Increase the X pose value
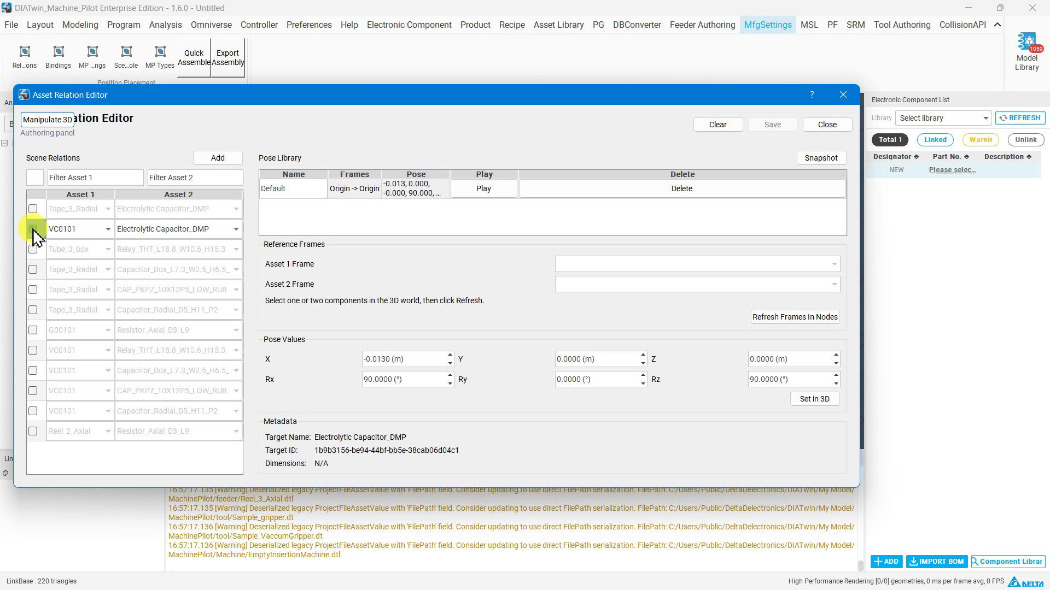 (x=450, y=355)
